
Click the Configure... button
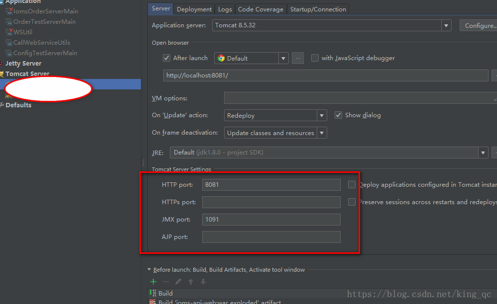[479, 26]
